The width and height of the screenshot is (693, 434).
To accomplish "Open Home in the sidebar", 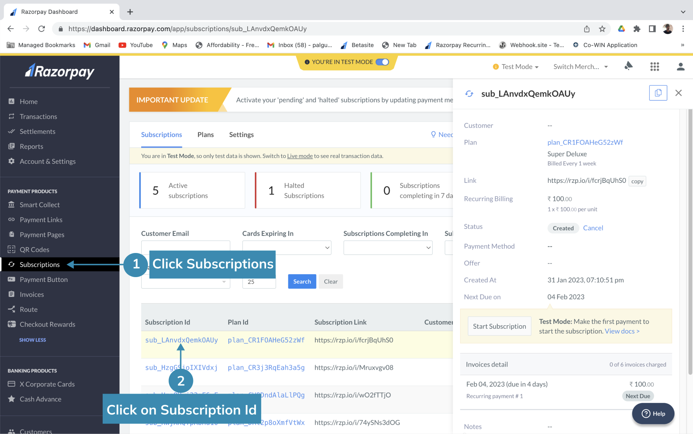I will click(x=29, y=101).
